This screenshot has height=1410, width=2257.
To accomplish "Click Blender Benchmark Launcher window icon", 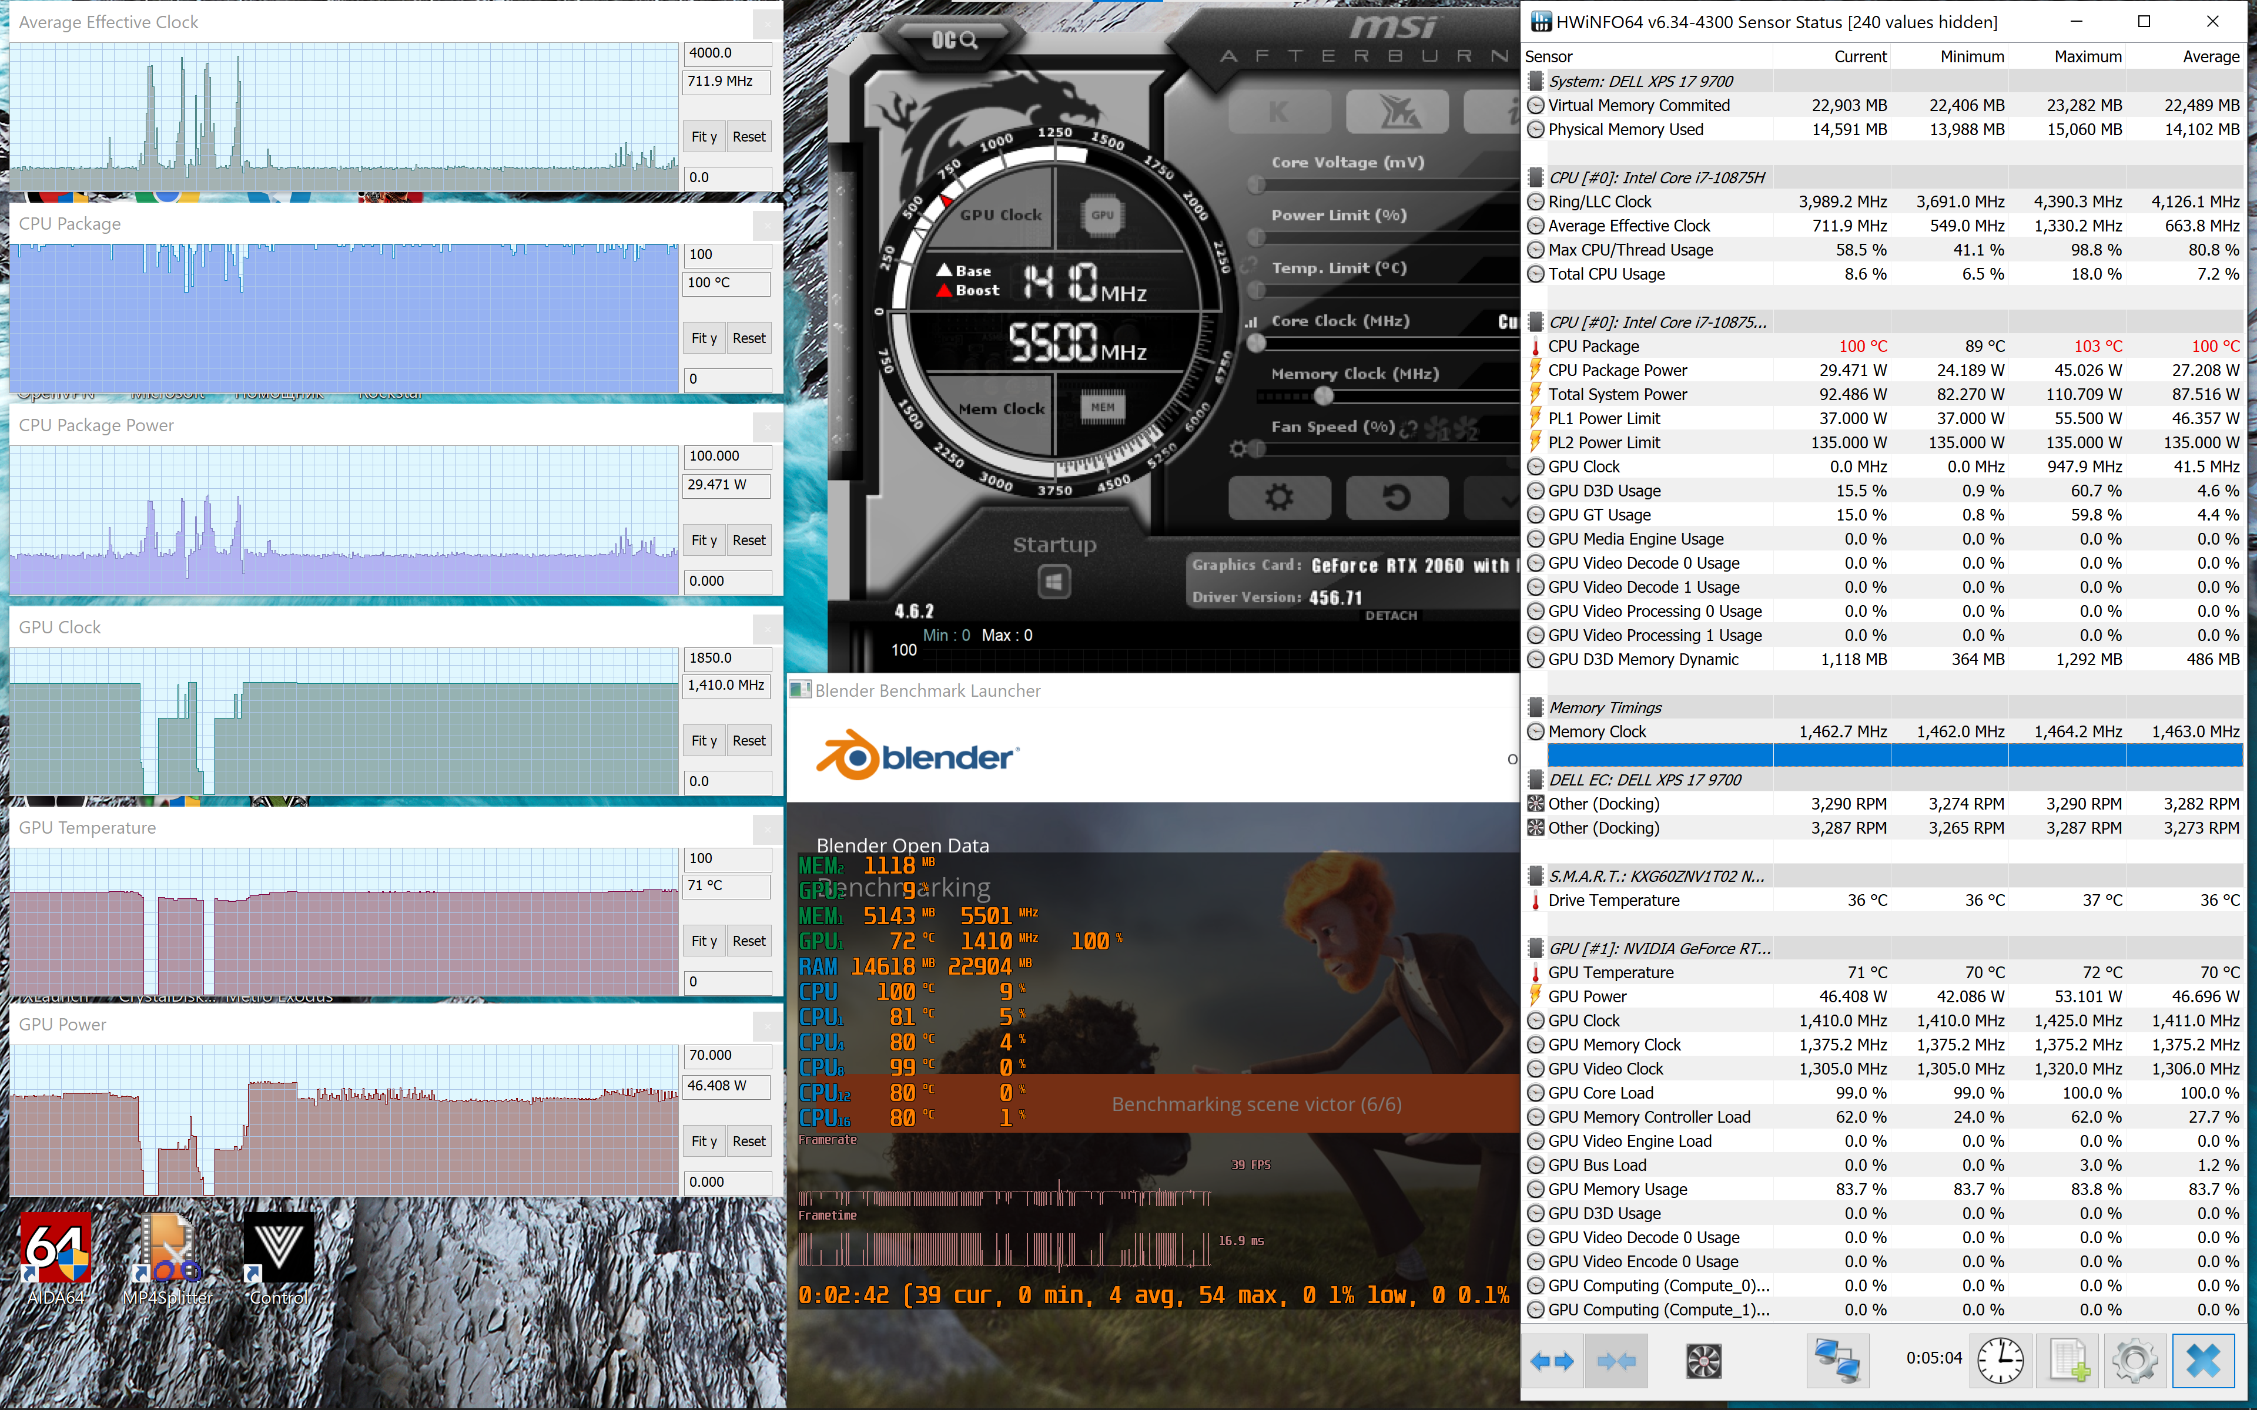I will pyautogui.click(x=799, y=690).
